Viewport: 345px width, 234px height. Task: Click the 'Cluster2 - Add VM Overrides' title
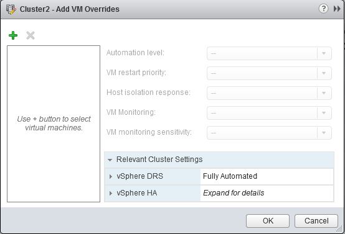(70, 9)
